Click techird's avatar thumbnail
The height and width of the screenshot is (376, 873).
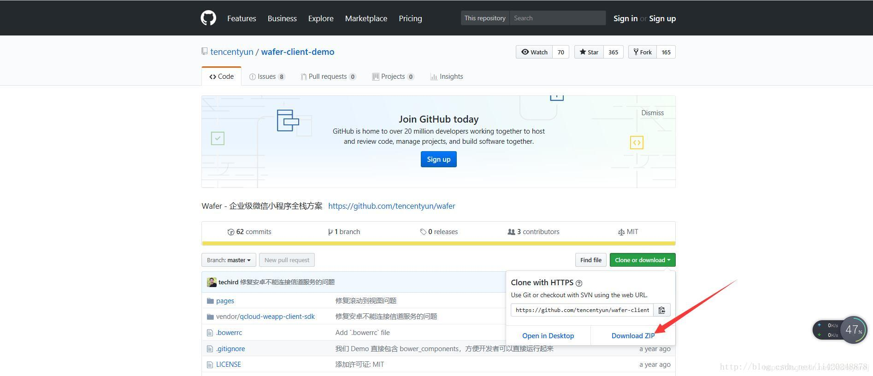[x=212, y=282]
